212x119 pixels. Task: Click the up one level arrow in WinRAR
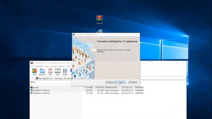(x=32, y=78)
